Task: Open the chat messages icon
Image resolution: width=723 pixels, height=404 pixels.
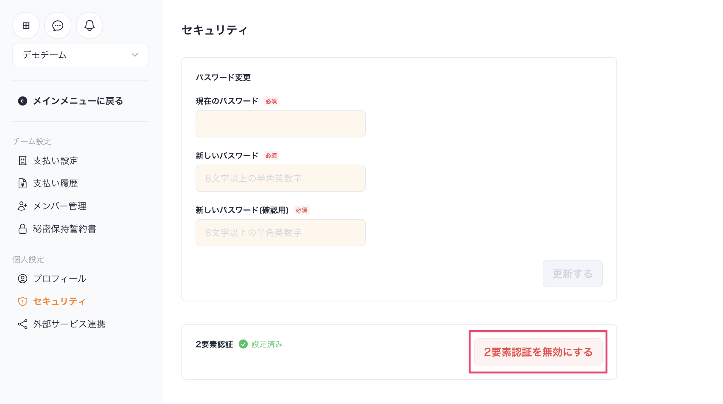Action: [x=58, y=26]
